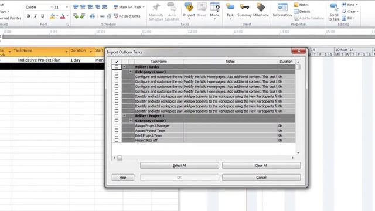Collapse Category (none) under Folder : Project 1
Image resolution: width=375 pixels, height=211 pixels.
point(131,120)
